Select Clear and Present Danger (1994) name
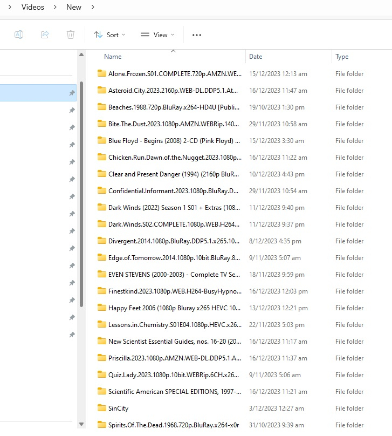This screenshot has width=392, height=436. (174, 174)
